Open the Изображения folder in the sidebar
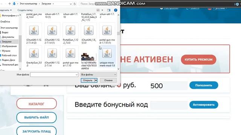The height and width of the screenshot is (135, 241). [9, 46]
